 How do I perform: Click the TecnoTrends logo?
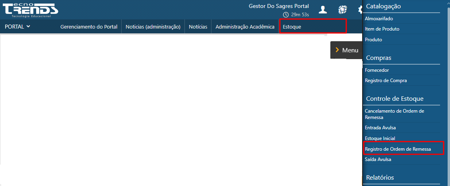coord(30,10)
